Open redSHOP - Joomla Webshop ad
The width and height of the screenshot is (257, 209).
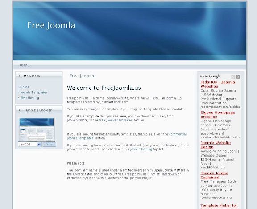pos(218,84)
